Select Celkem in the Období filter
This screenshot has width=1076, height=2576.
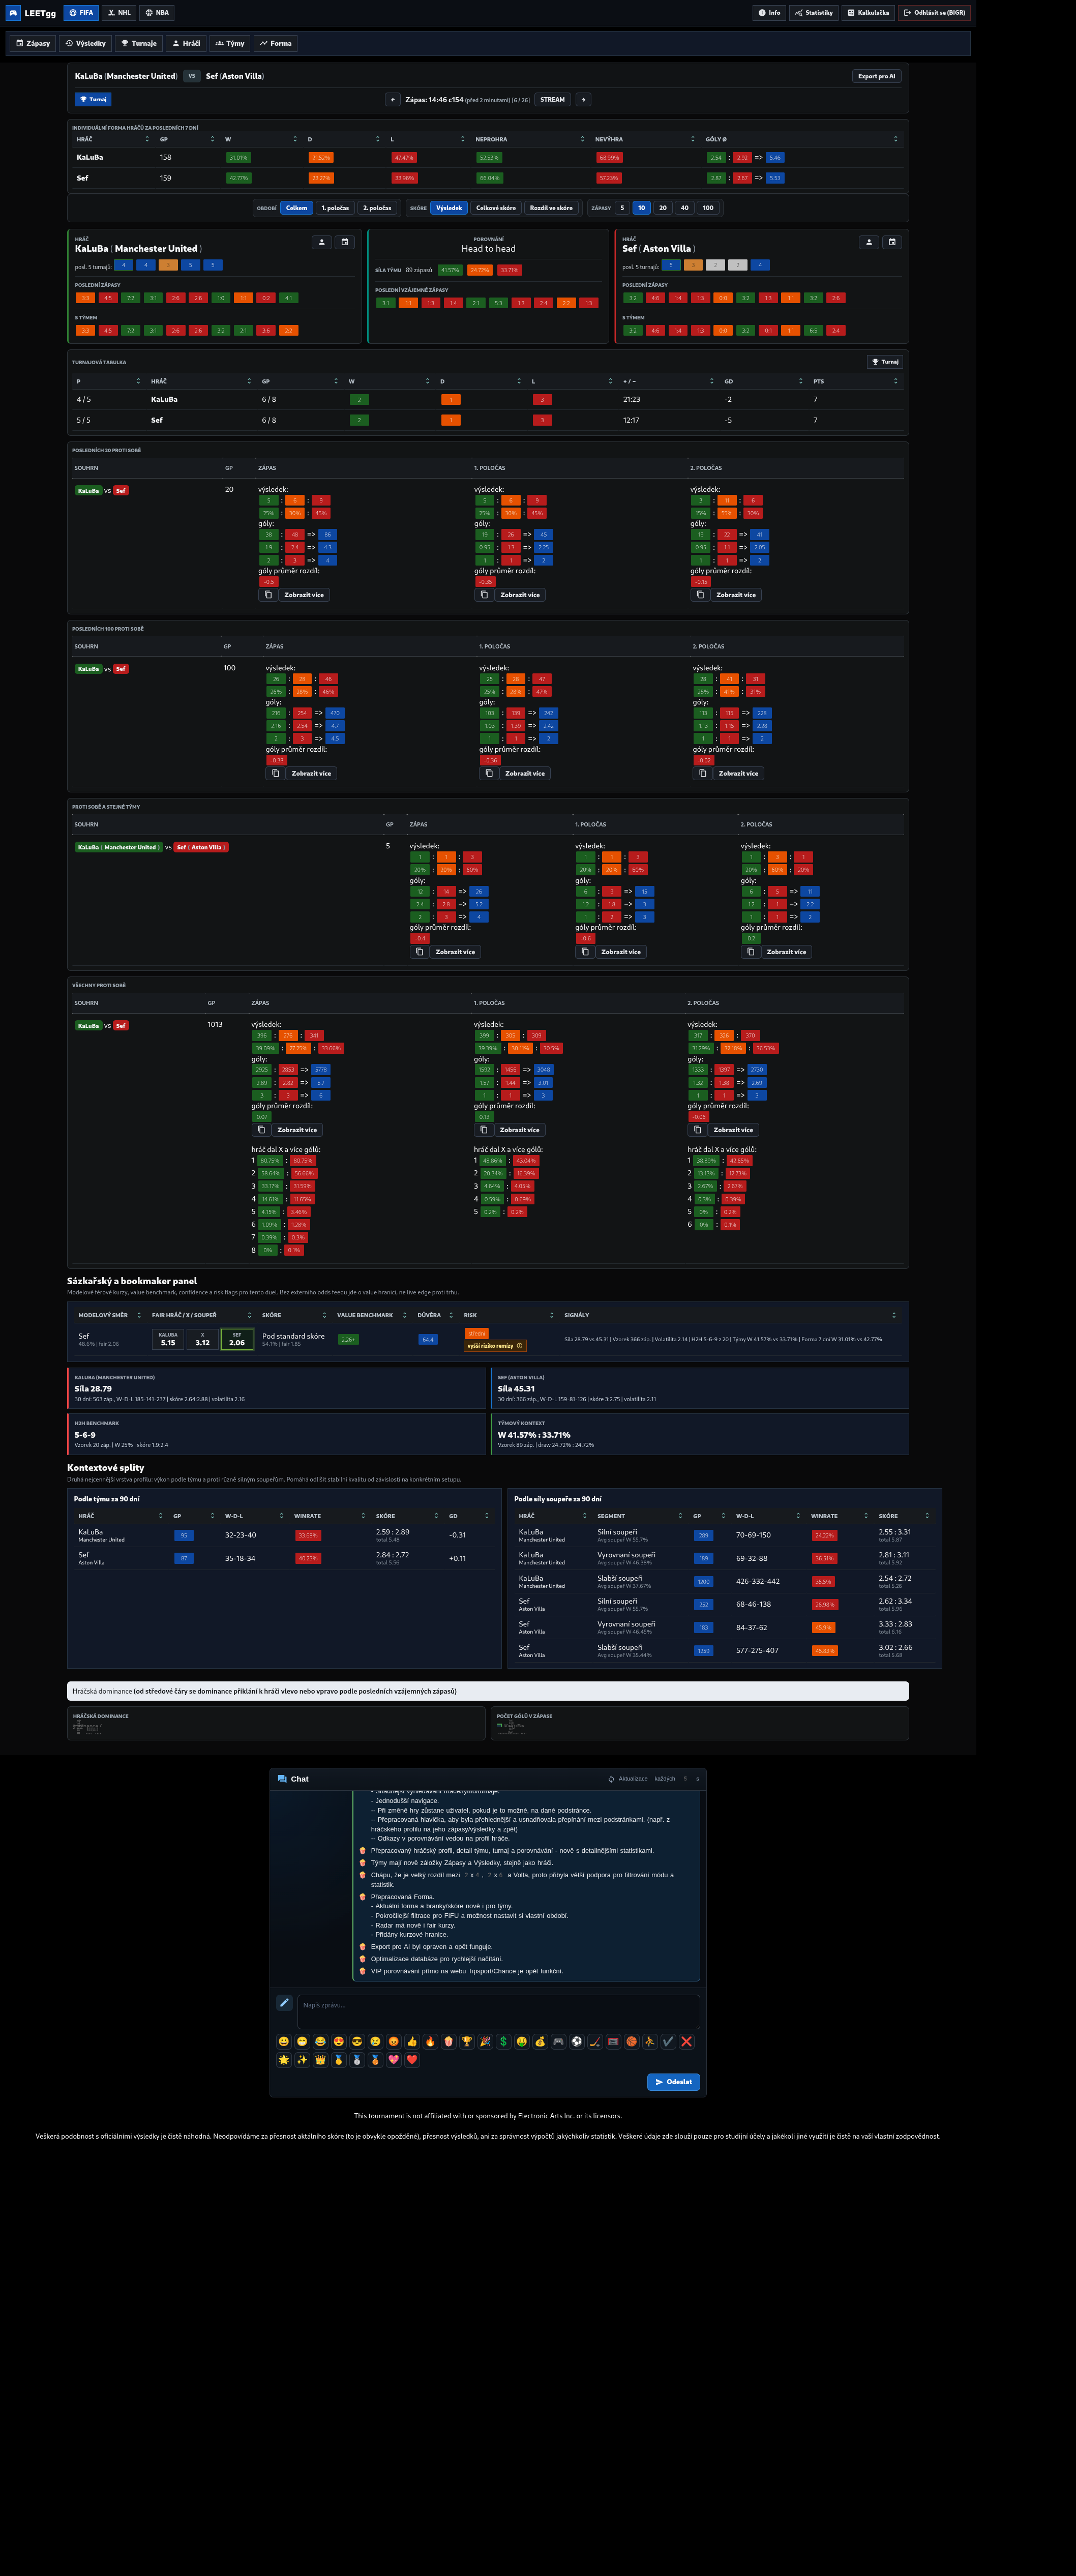point(297,208)
